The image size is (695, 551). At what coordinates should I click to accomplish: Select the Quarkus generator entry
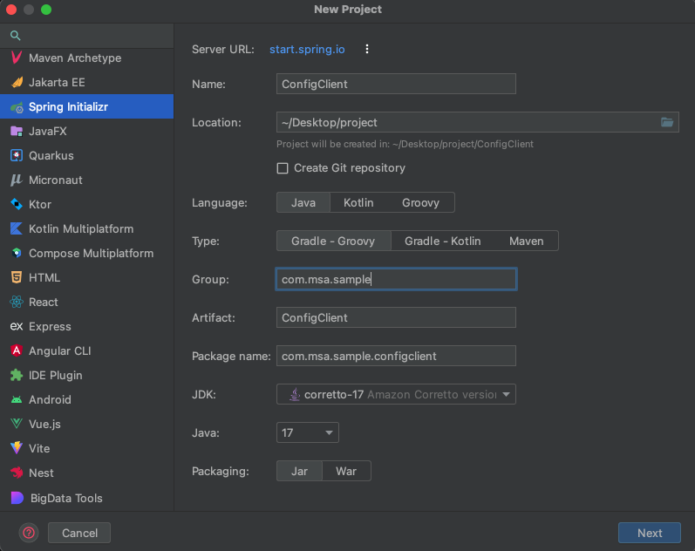click(87, 155)
